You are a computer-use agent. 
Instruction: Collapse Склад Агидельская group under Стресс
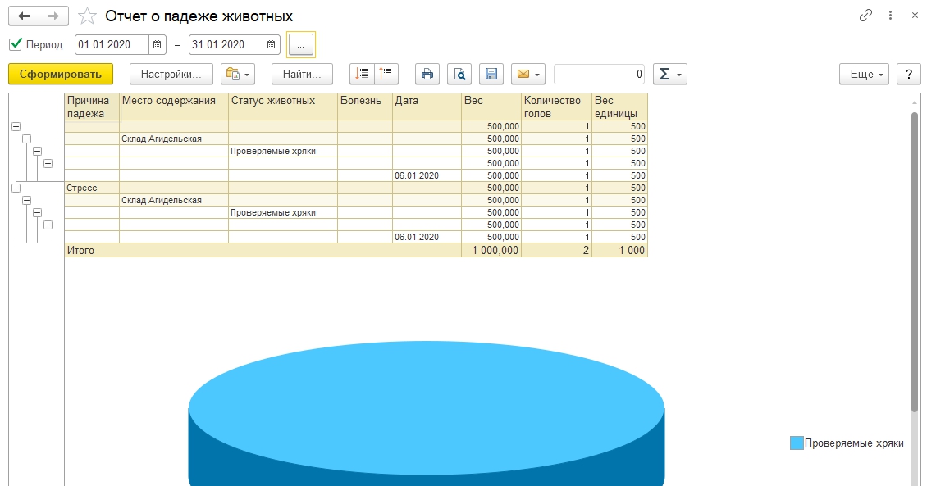(27, 200)
